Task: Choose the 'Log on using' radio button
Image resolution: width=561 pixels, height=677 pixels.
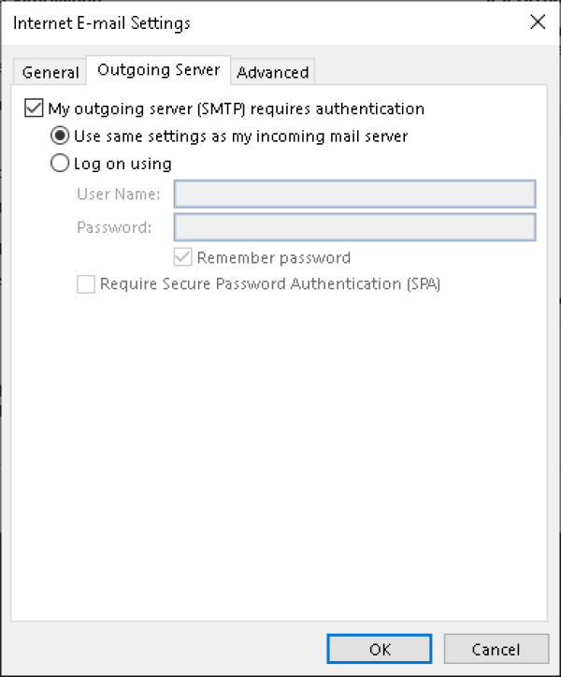Action: tap(60, 164)
